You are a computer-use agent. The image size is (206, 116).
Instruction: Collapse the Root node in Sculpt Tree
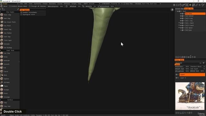pyautogui.click(x=176, y=11)
